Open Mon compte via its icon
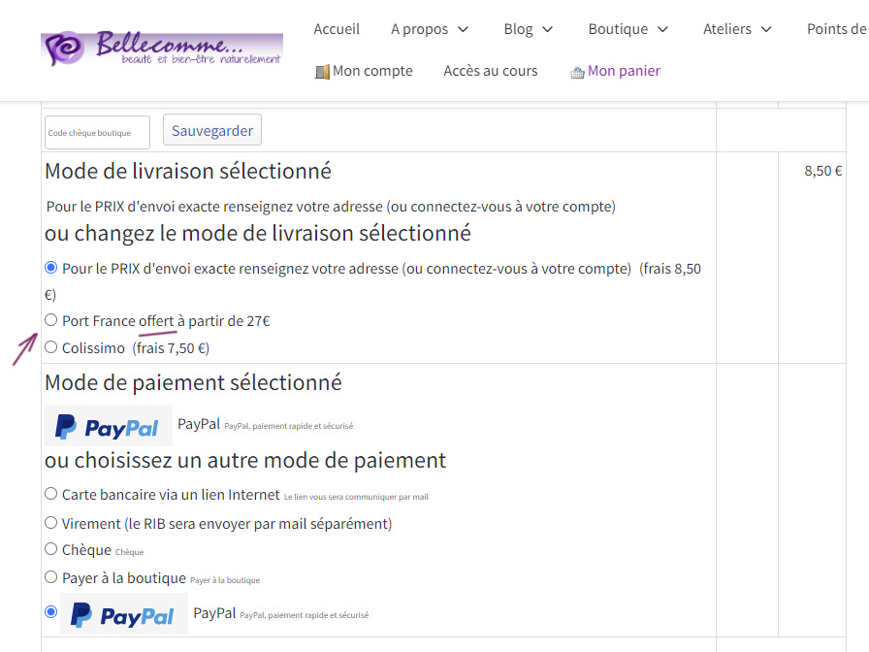 coord(322,70)
